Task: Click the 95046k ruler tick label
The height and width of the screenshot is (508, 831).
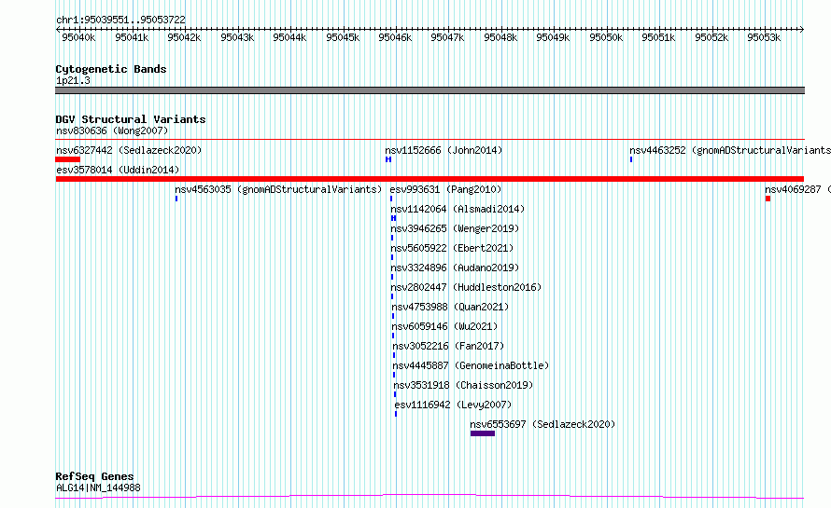Action: 395,37
